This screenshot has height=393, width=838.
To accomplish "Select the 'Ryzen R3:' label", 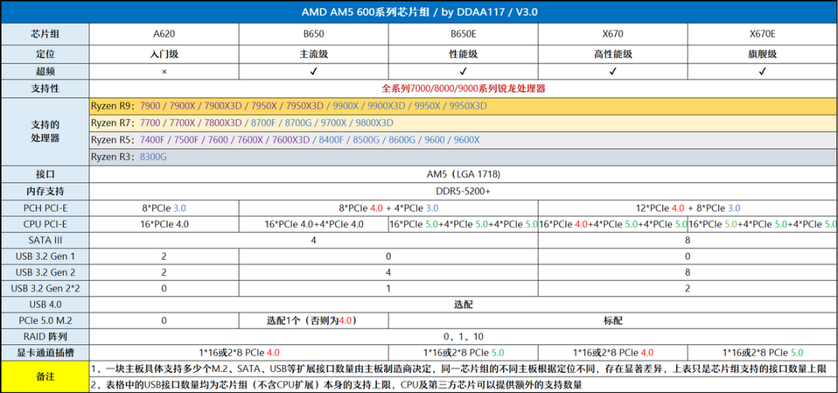I will click(113, 157).
